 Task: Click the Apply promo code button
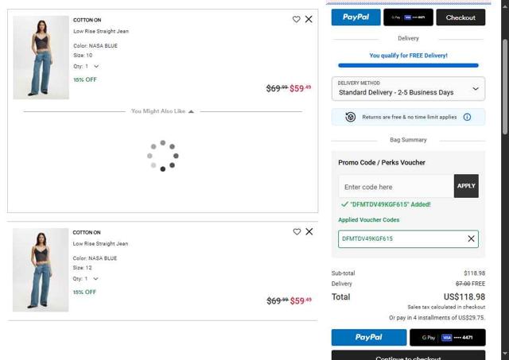point(466,186)
